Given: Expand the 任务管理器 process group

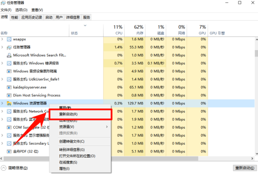Looking at the screenshot, I should coord(2,47).
